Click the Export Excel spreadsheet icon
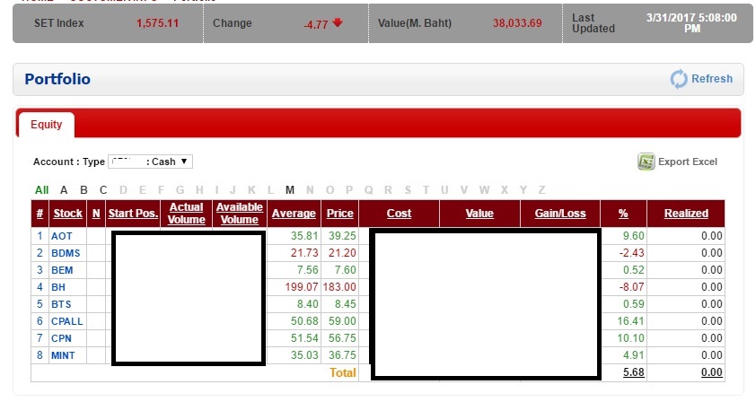The image size is (756, 402). tap(646, 162)
